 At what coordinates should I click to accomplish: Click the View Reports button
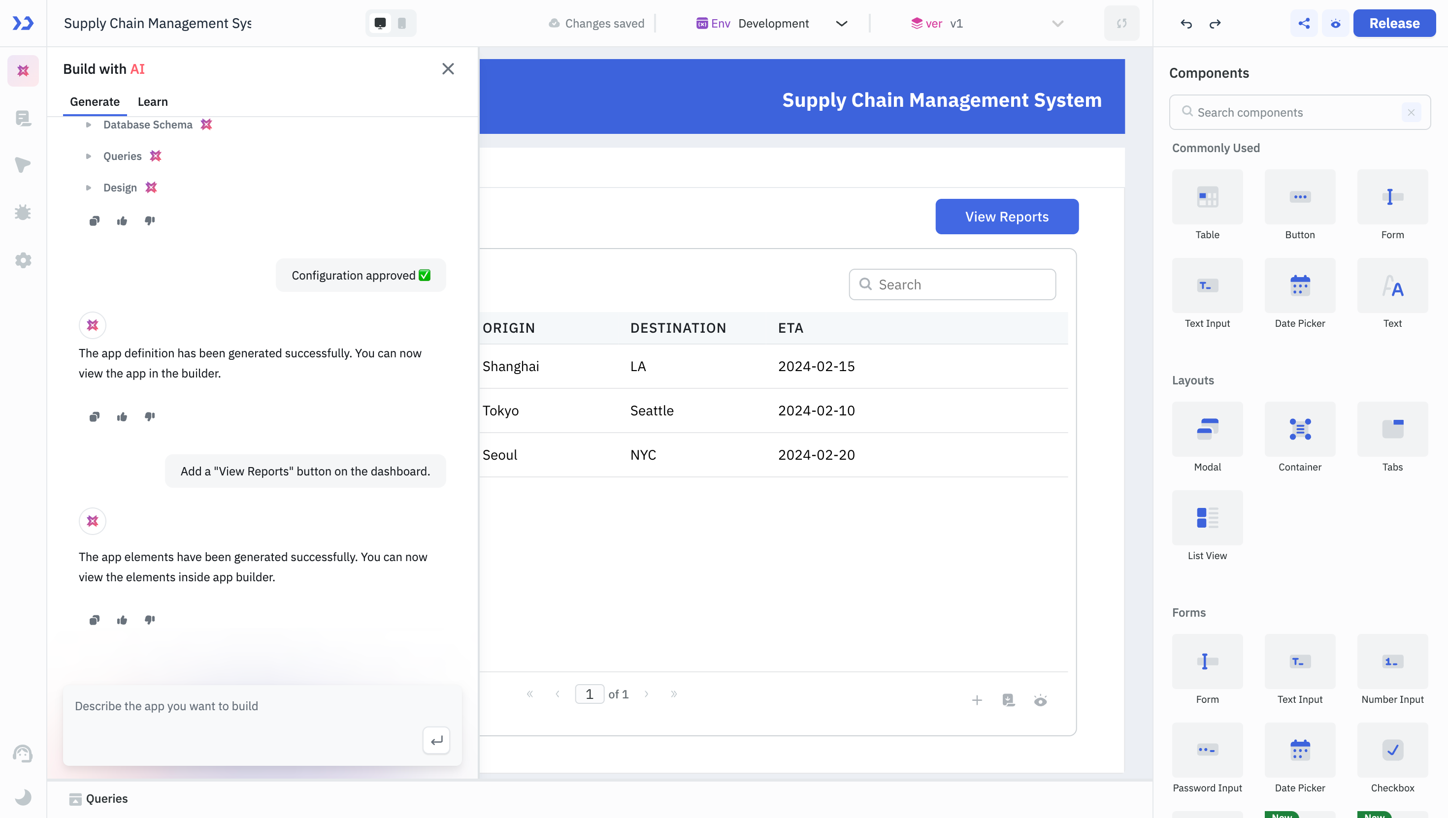[1006, 216]
